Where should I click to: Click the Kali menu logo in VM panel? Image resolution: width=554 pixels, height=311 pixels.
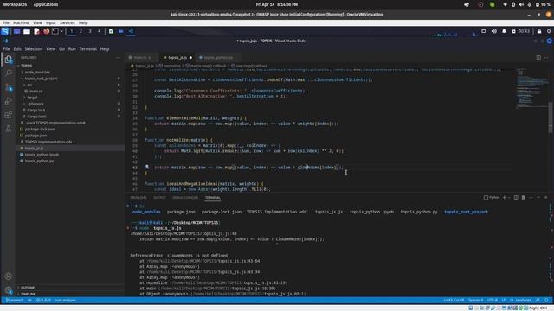[x=5, y=31]
